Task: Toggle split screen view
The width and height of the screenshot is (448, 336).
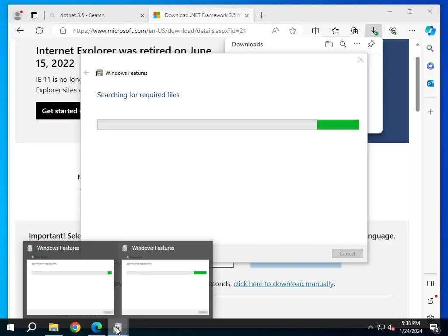Action: [x=315, y=31]
